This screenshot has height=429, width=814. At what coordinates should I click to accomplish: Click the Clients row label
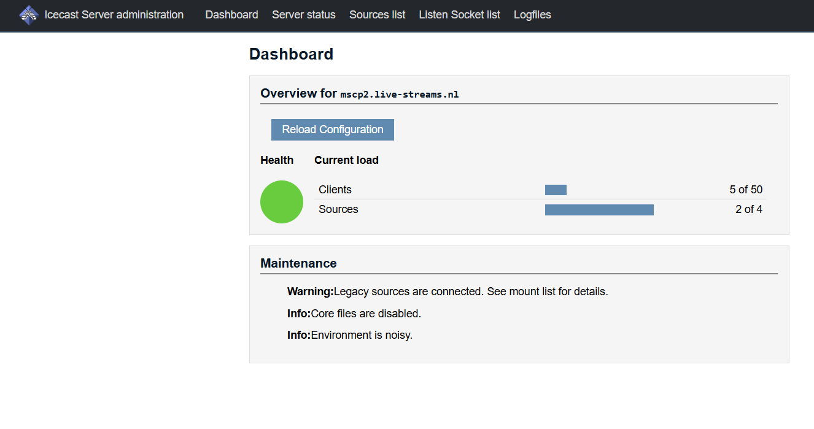[335, 190]
